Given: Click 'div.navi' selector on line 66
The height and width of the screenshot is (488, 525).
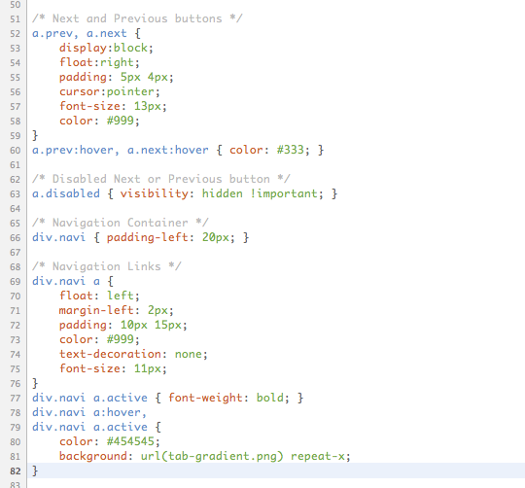Looking at the screenshot, I should tap(59, 237).
